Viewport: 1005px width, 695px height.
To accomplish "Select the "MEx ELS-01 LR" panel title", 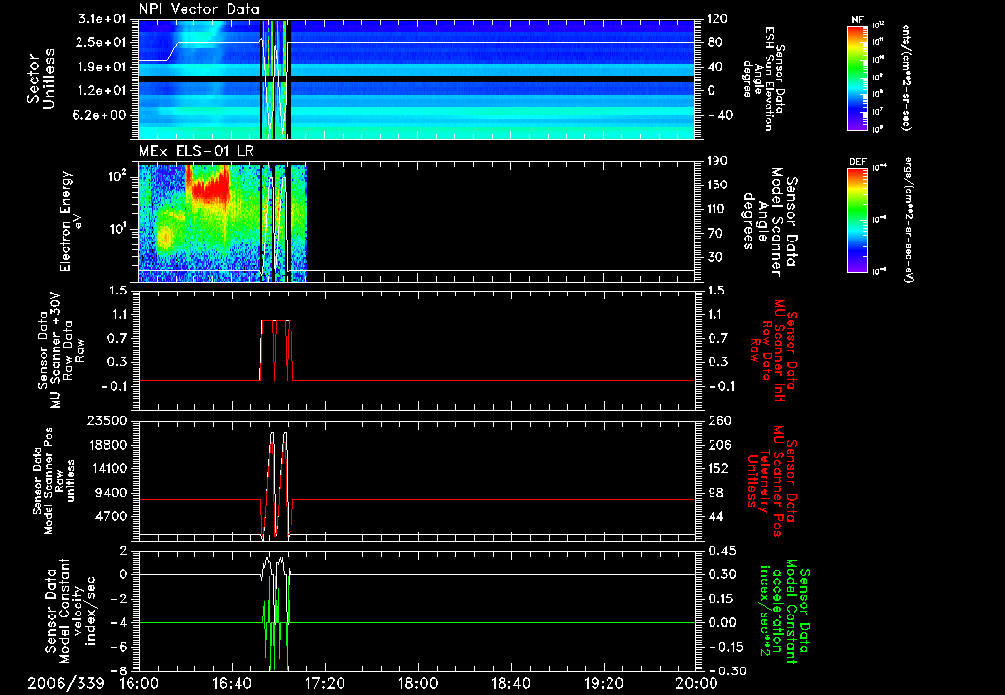I will point(194,151).
